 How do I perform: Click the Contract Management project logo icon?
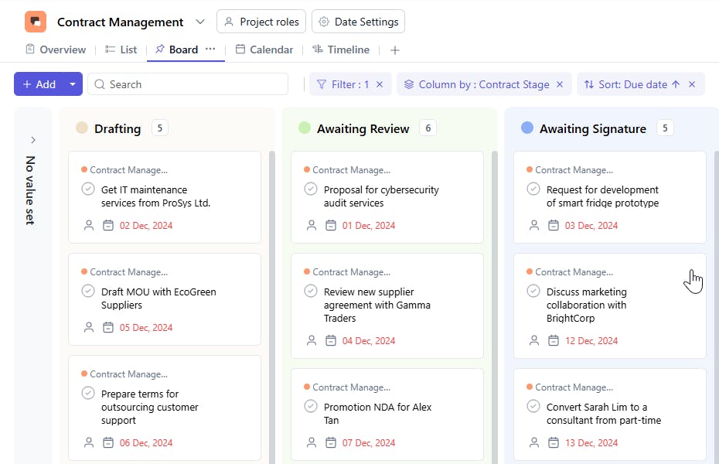pos(36,22)
